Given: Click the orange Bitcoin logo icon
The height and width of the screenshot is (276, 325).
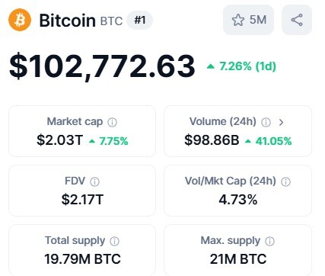Looking at the screenshot, I should point(20,20).
